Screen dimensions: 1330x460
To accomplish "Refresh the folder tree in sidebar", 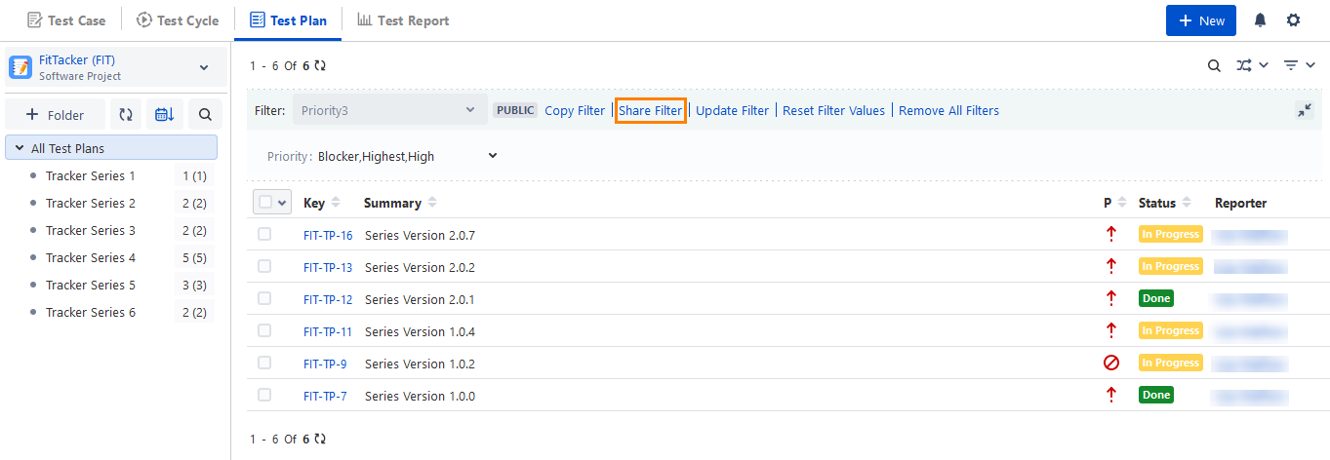I will (x=126, y=115).
